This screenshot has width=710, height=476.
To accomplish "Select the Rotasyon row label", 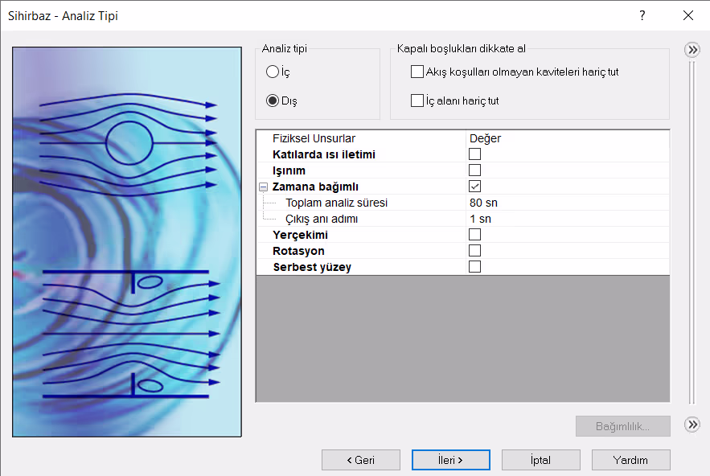I will tap(298, 251).
